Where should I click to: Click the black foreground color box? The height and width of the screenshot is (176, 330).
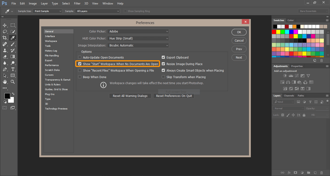(x=7, y=96)
